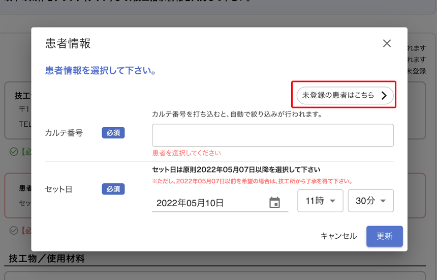
Task: Click the 患者情報 dialog title
Action: click(68, 44)
